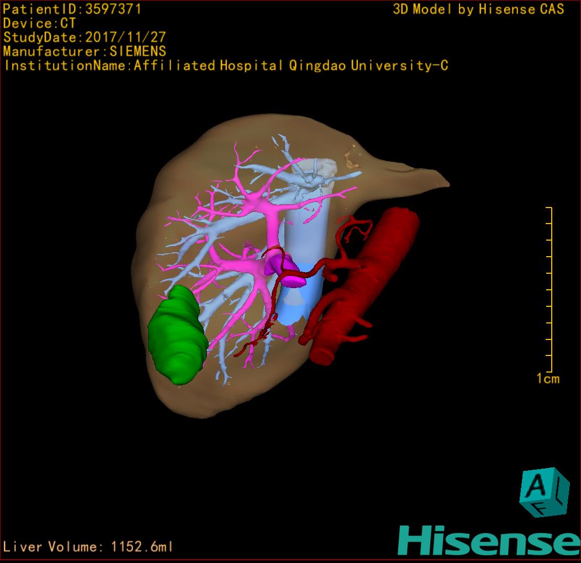Click the 'Liver Volume: 1152.6ml' readout
The height and width of the screenshot is (563, 581).
tap(88, 546)
